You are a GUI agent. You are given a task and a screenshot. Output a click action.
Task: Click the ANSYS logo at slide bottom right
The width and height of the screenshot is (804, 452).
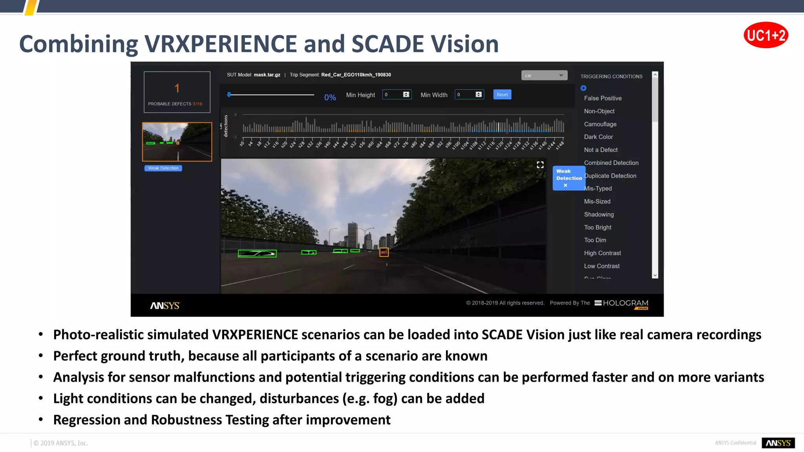(x=778, y=443)
